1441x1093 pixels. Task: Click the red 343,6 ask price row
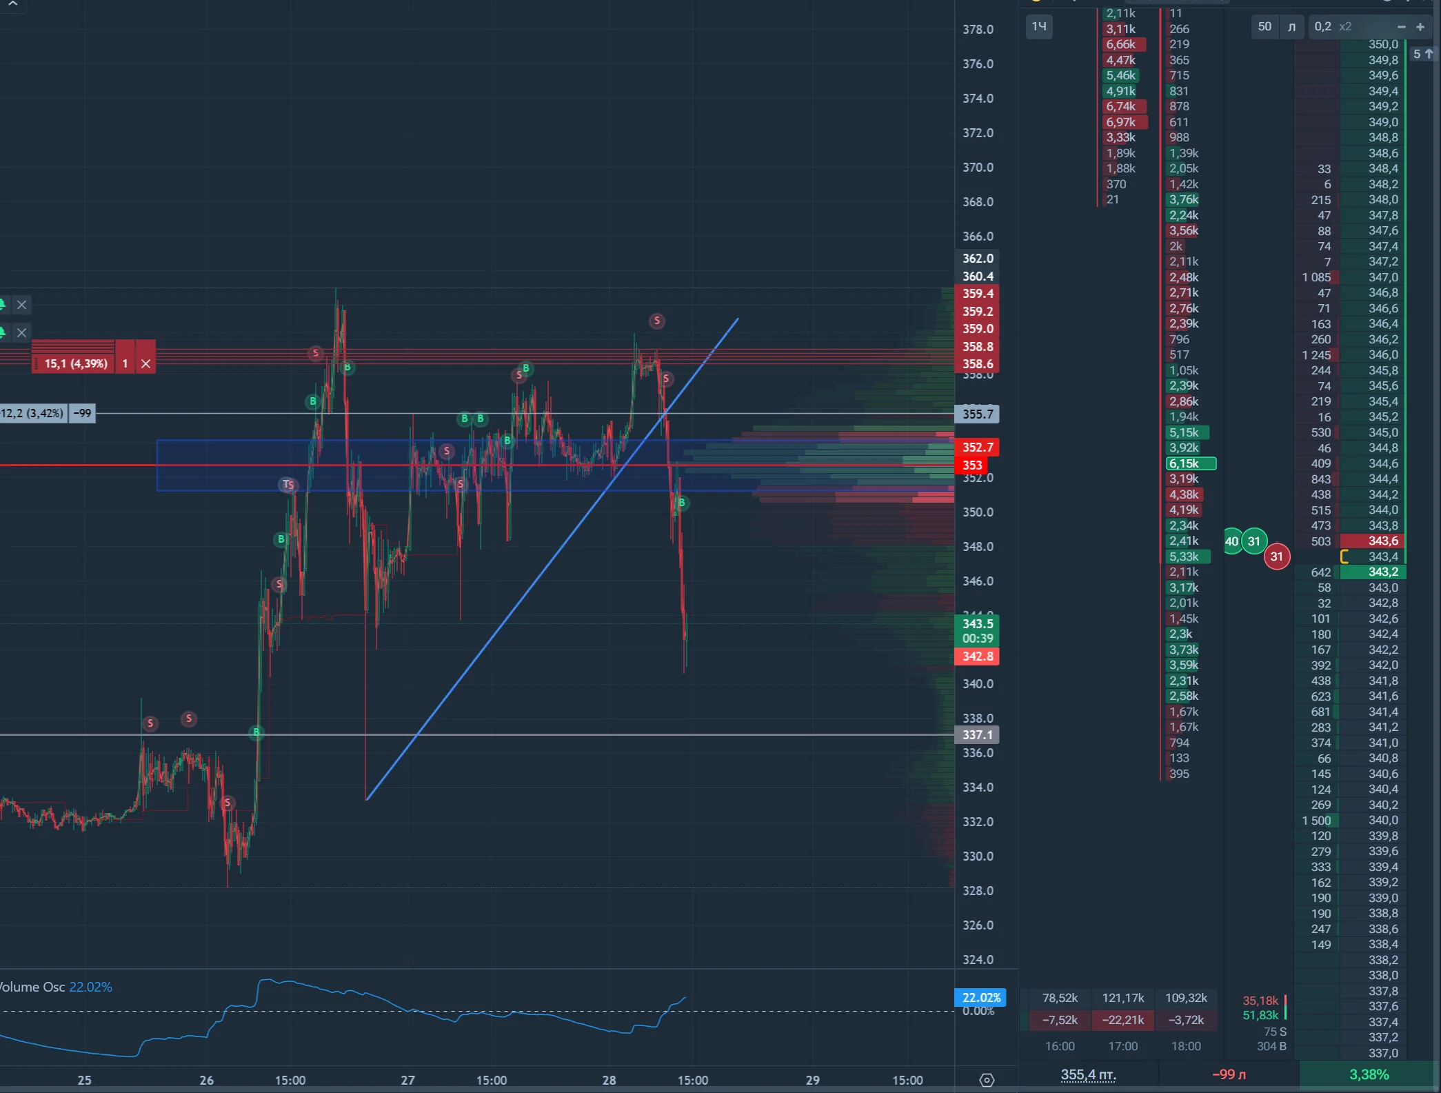coord(1373,541)
